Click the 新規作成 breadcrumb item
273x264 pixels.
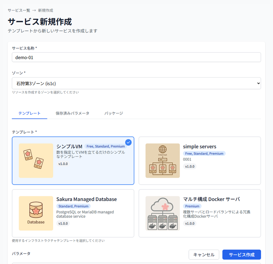(45, 10)
